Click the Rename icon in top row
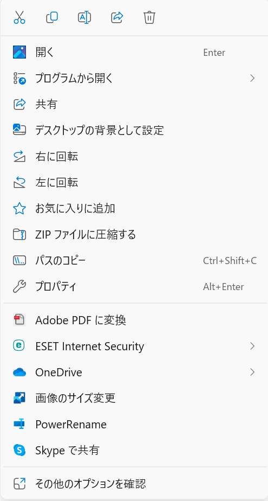Viewport: 268px width, 501px height. coord(84,17)
